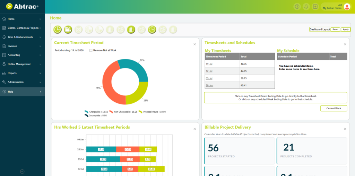Click the Abtrac logo
The width and height of the screenshot is (355, 176).
[22, 7]
